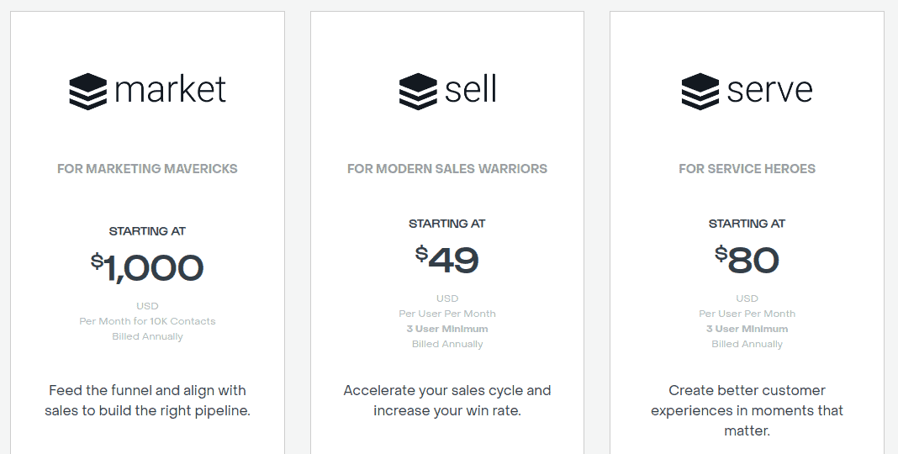This screenshot has height=454, width=898.
Task: Click the $80 serve price
Action: pos(747,260)
